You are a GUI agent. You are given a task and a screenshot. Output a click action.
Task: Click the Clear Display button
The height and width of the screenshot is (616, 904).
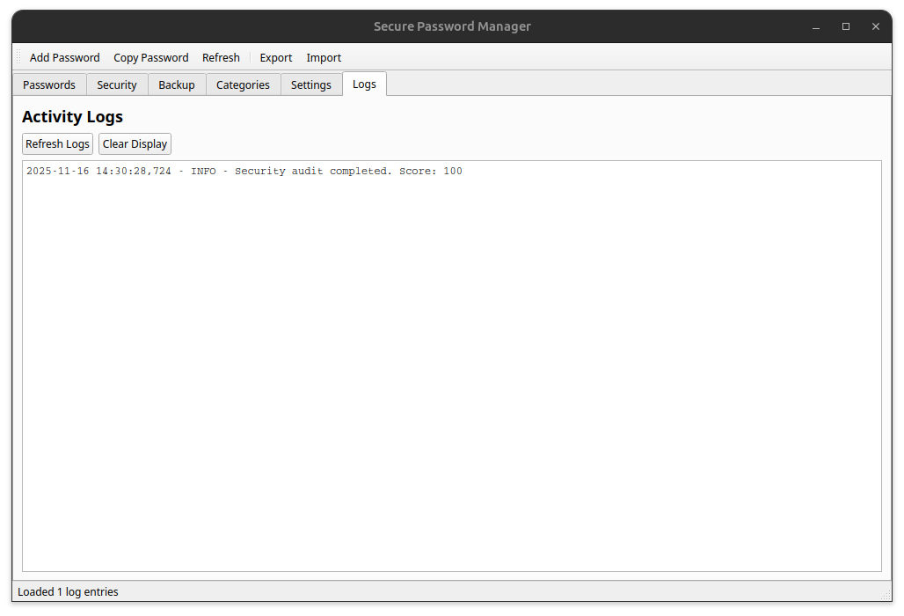click(x=135, y=143)
